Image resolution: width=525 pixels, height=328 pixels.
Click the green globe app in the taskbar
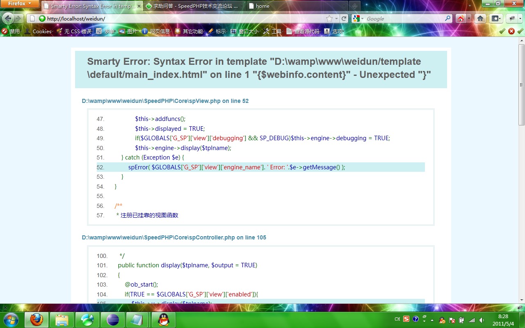(x=87, y=319)
